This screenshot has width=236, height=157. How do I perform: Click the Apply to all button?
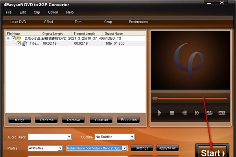[x=168, y=148]
